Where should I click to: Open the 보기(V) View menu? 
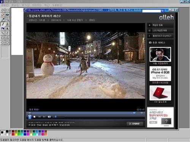pyautogui.click(x=26, y=5)
